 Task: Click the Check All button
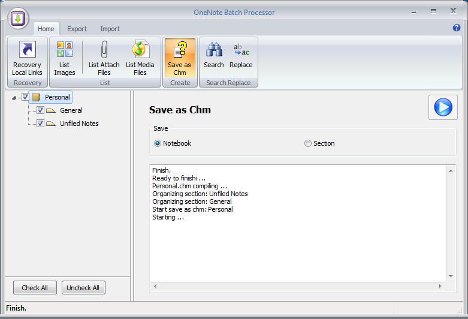point(35,288)
